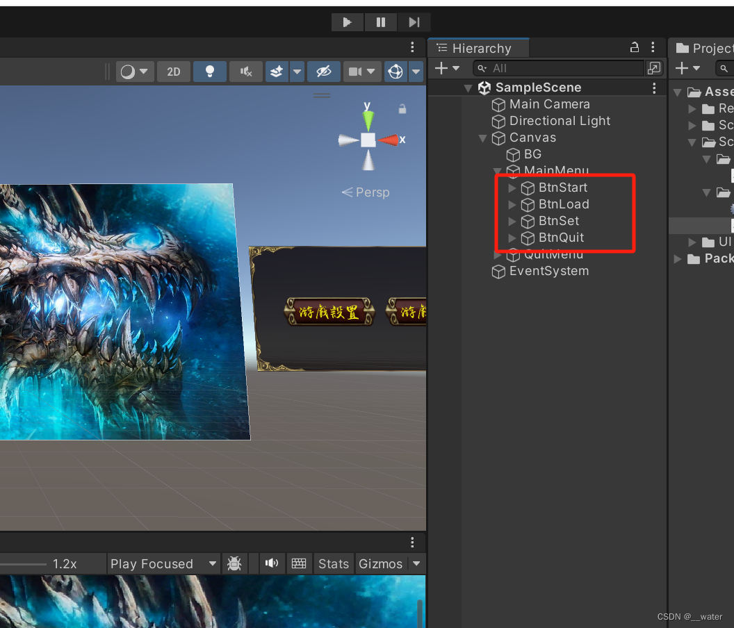
Task: Toggle Game view mute audio
Action: click(x=272, y=563)
